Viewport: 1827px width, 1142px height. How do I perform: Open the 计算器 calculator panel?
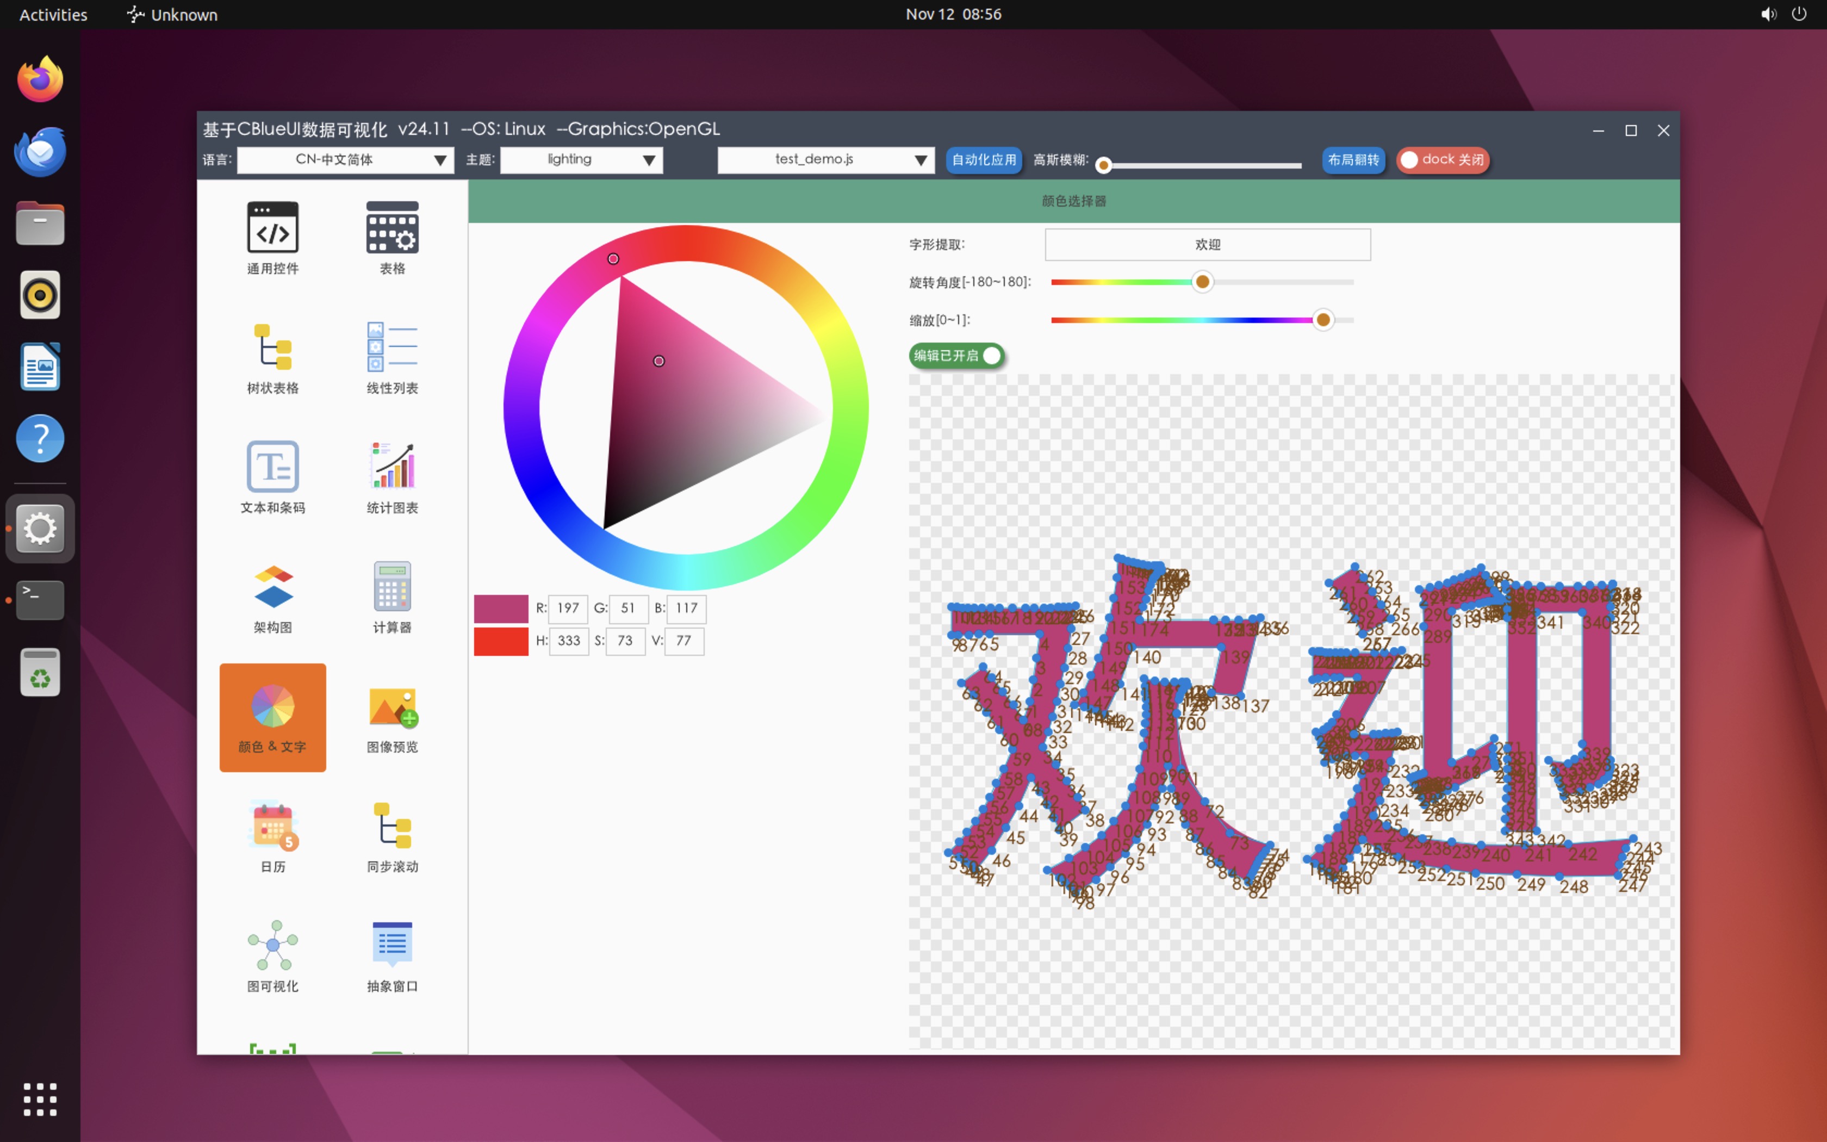tap(392, 597)
